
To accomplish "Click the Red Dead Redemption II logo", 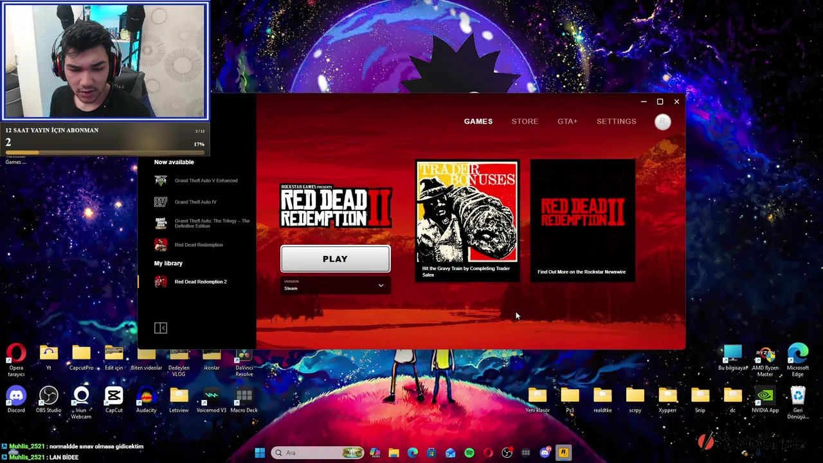I will [x=335, y=206].
